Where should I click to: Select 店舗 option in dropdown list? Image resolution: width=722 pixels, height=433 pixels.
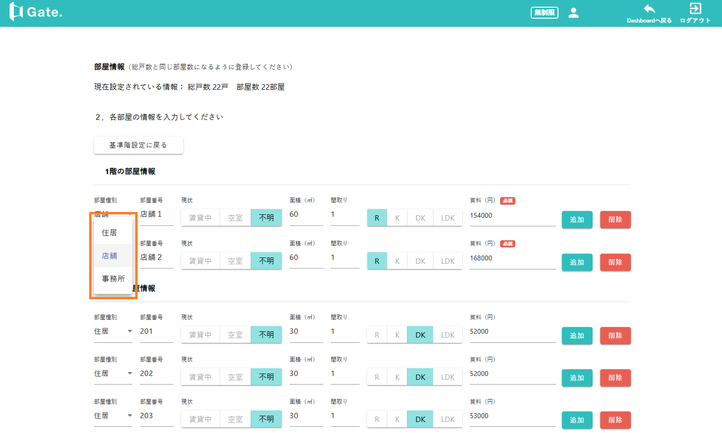click(109, 256)
